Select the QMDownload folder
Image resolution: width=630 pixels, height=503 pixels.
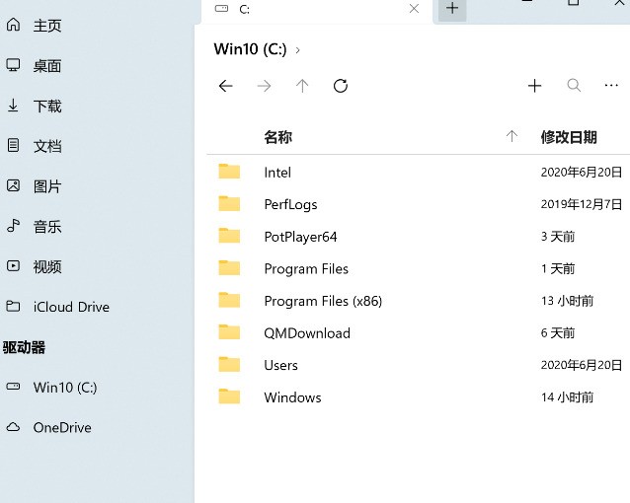pos(307,333)
